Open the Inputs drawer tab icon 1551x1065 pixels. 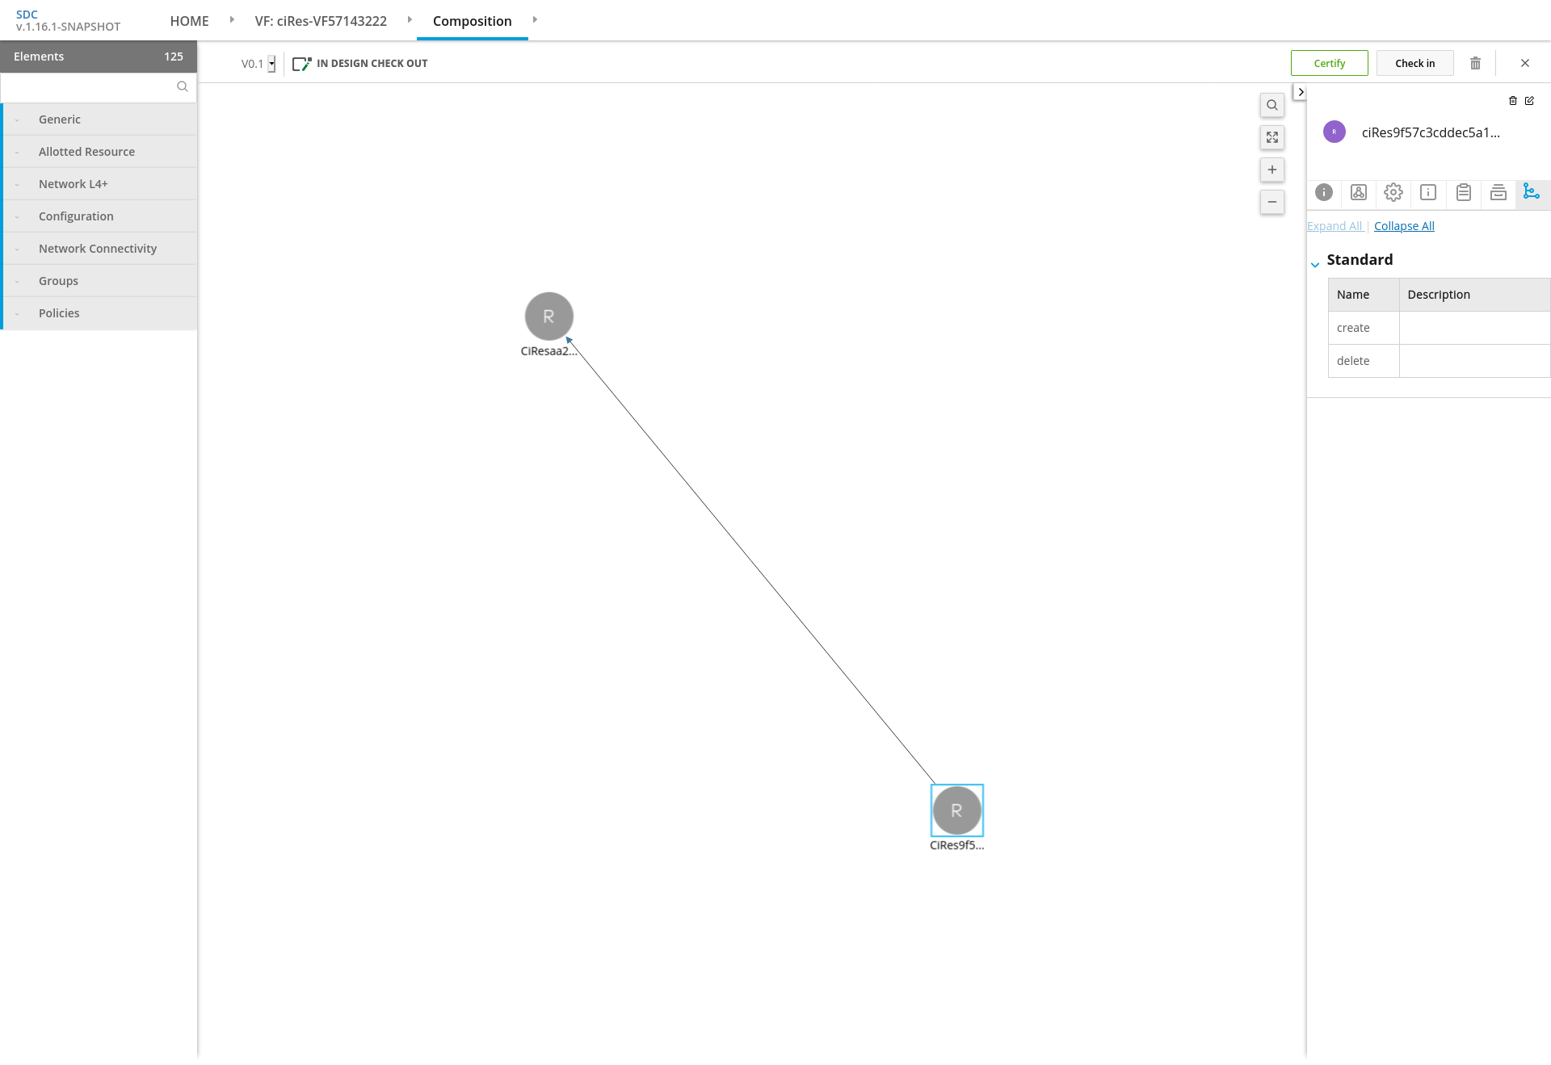pos(1498,192)
